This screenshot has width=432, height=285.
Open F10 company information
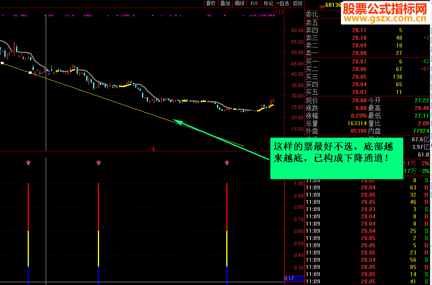[x=254, y=3]
